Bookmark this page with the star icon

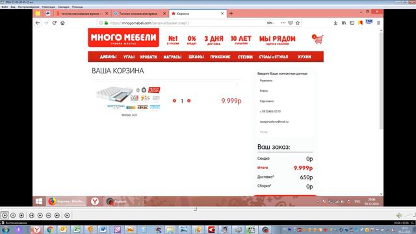tap(298, 23)
